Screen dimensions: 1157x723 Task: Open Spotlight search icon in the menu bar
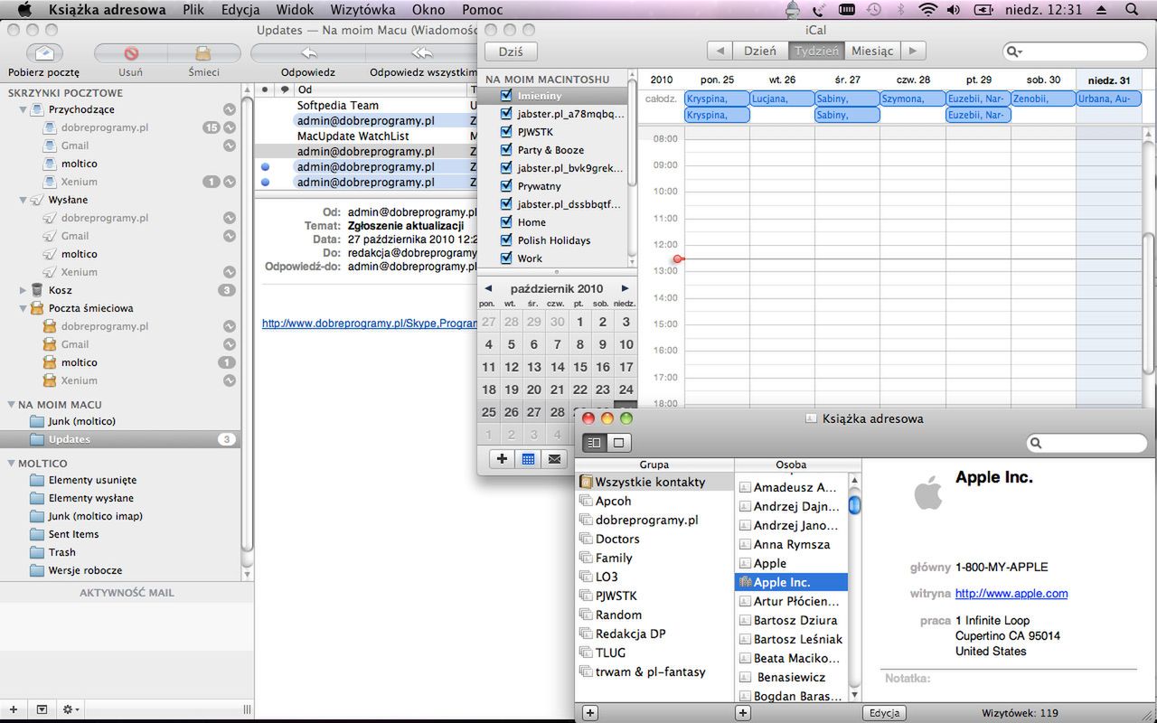point(1131,10)
